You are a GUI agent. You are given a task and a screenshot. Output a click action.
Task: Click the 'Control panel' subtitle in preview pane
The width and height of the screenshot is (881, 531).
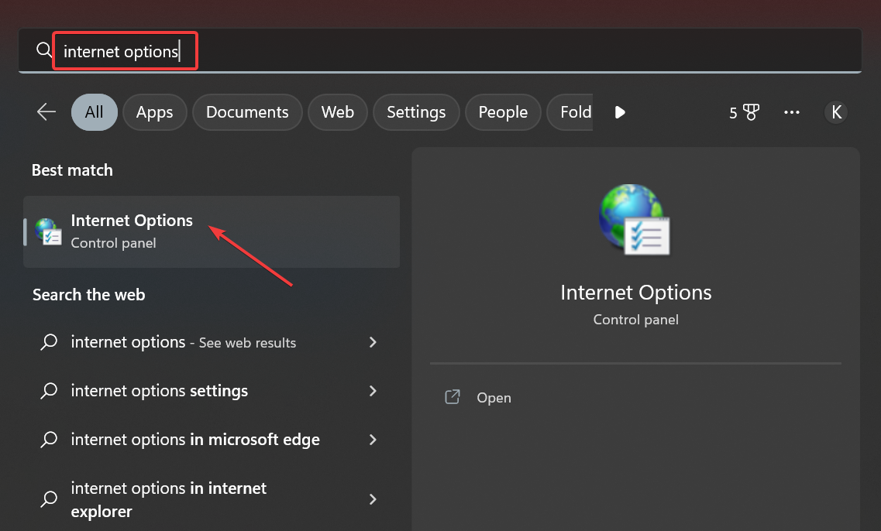coord(636,320)
